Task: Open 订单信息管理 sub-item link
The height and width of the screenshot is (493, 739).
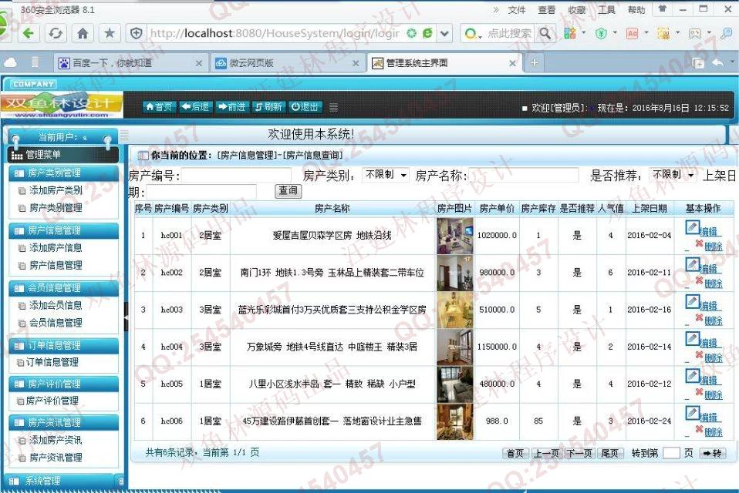Action: point(52,362)
